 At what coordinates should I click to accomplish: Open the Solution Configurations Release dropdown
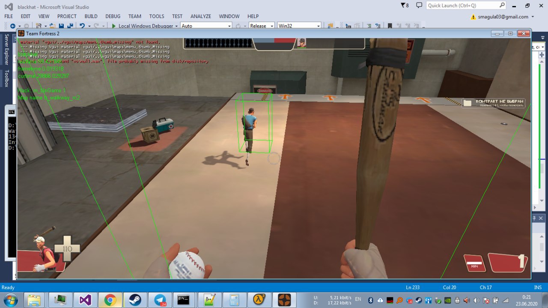pyautogui.click(x=262, y=26)
